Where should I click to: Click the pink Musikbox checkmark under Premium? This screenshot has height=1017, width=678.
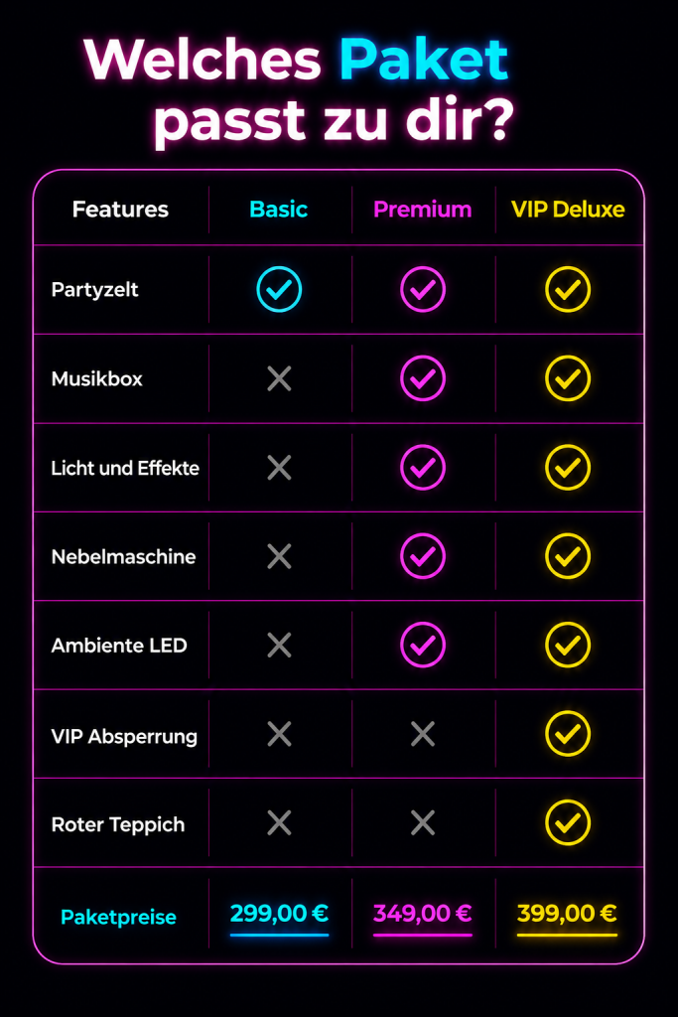click(423, 378)
